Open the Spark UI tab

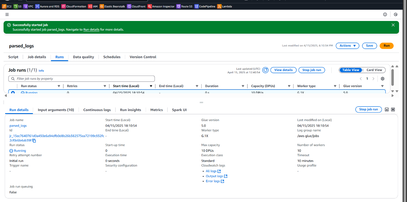coord(179,110)
